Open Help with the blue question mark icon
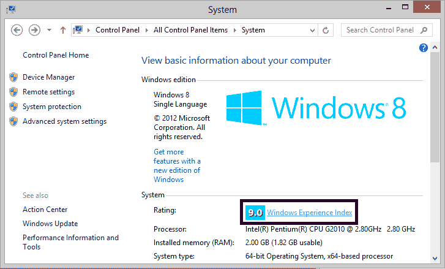 423,48
